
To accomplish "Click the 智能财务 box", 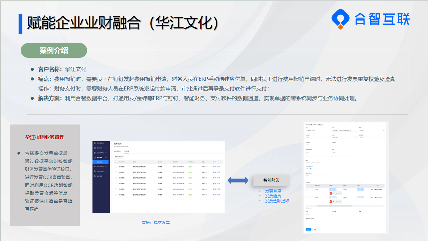I will pos(271,180).
